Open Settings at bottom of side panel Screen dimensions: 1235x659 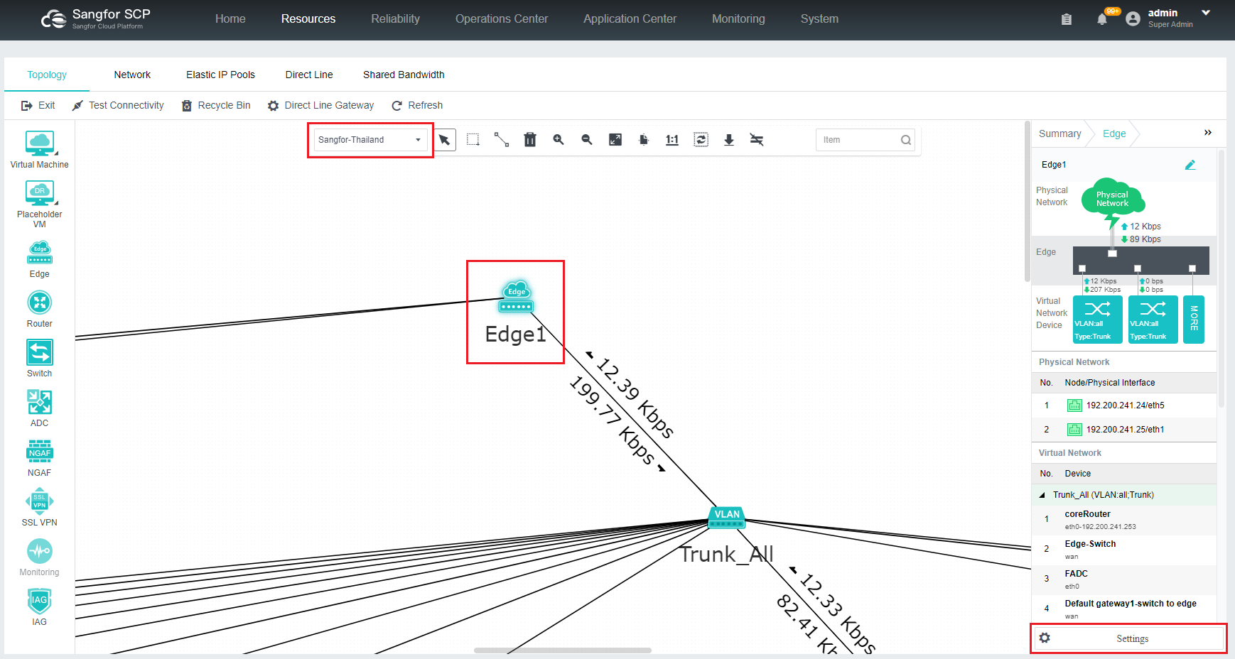(x=1128, y=638)
